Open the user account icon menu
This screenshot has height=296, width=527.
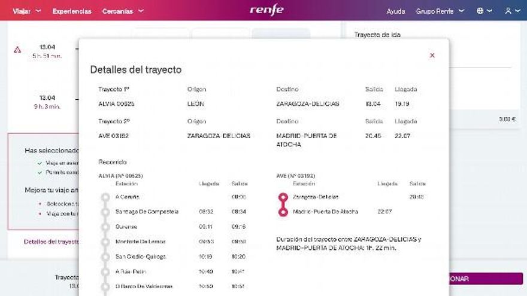tap(512, 11)
